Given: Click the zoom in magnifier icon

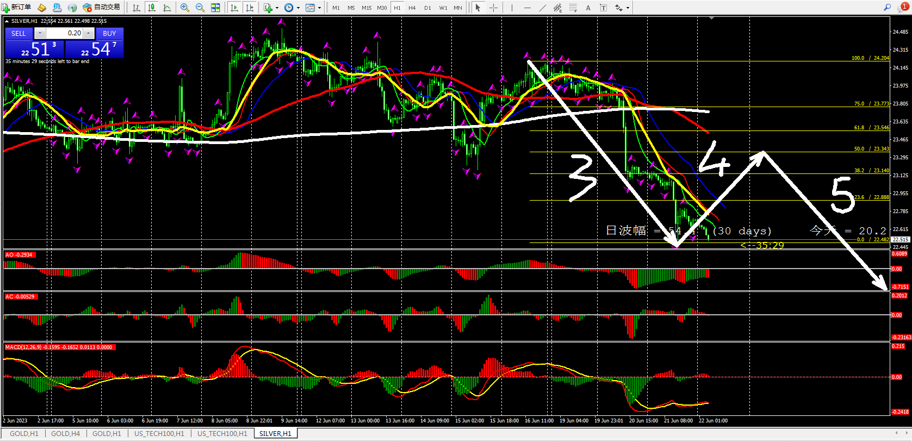Looking at the screenshot, I should (x=185, y=8).
